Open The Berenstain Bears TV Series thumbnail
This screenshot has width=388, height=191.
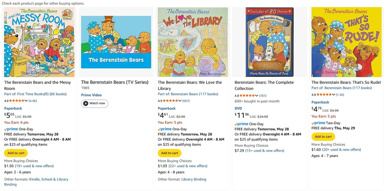116,42
